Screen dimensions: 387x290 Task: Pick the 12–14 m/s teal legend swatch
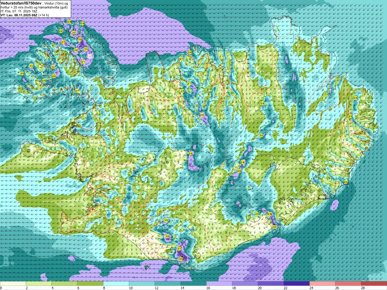coord(168,284)
